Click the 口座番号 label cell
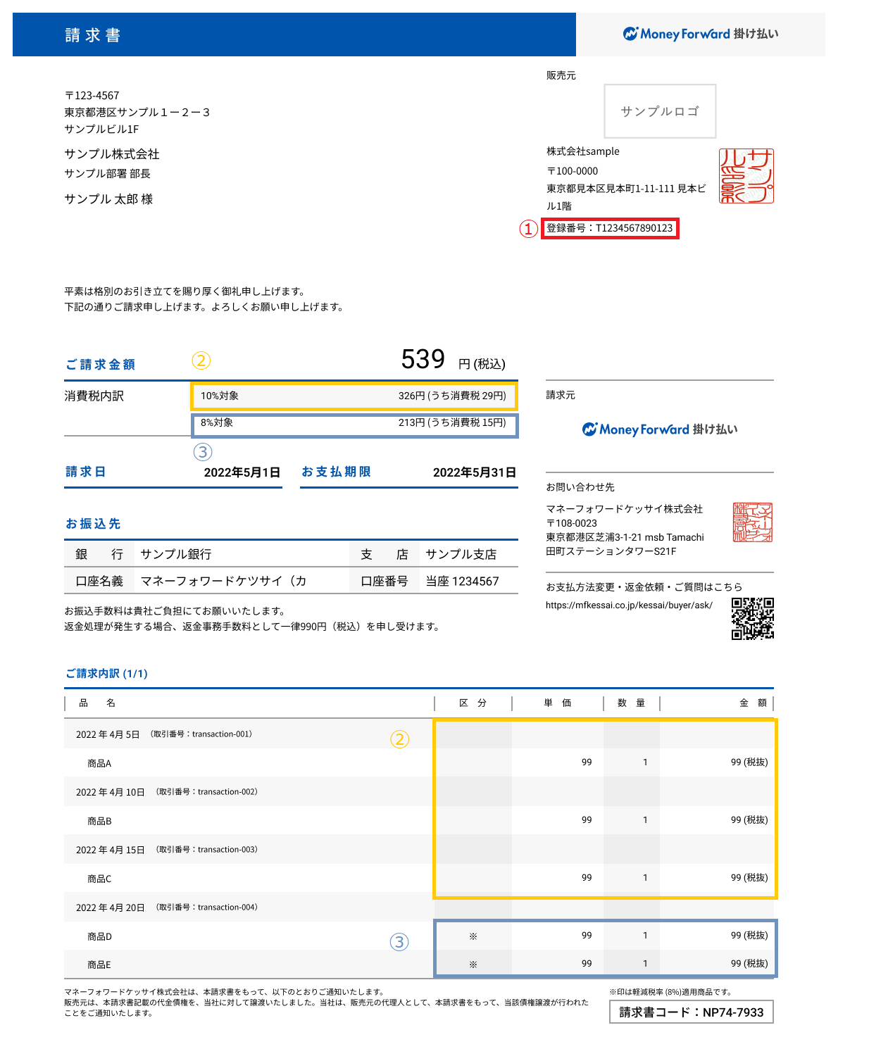This screenshot has height=1049, width=869. (385, 582)
